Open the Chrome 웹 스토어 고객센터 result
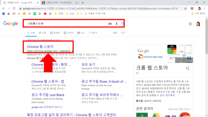 pos(71,115)
